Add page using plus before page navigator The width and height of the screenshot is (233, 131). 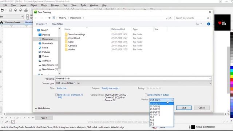[2, 118]
